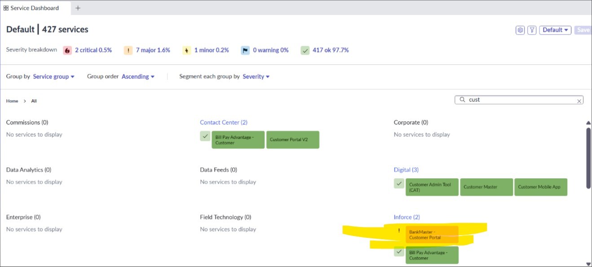Open Contact Center Bill Pay Advantage tile
This screenshot has height=267, width=592.
(x=238, y=140)
